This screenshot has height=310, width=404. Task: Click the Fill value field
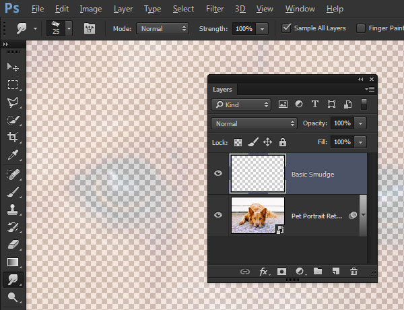[342, 142]
